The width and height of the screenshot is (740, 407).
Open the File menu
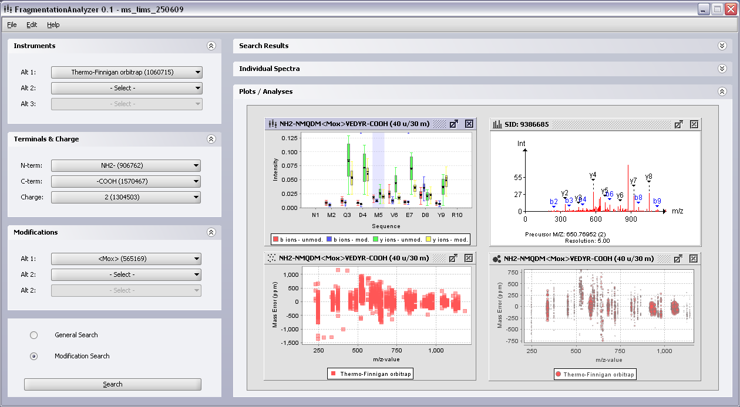11,25
